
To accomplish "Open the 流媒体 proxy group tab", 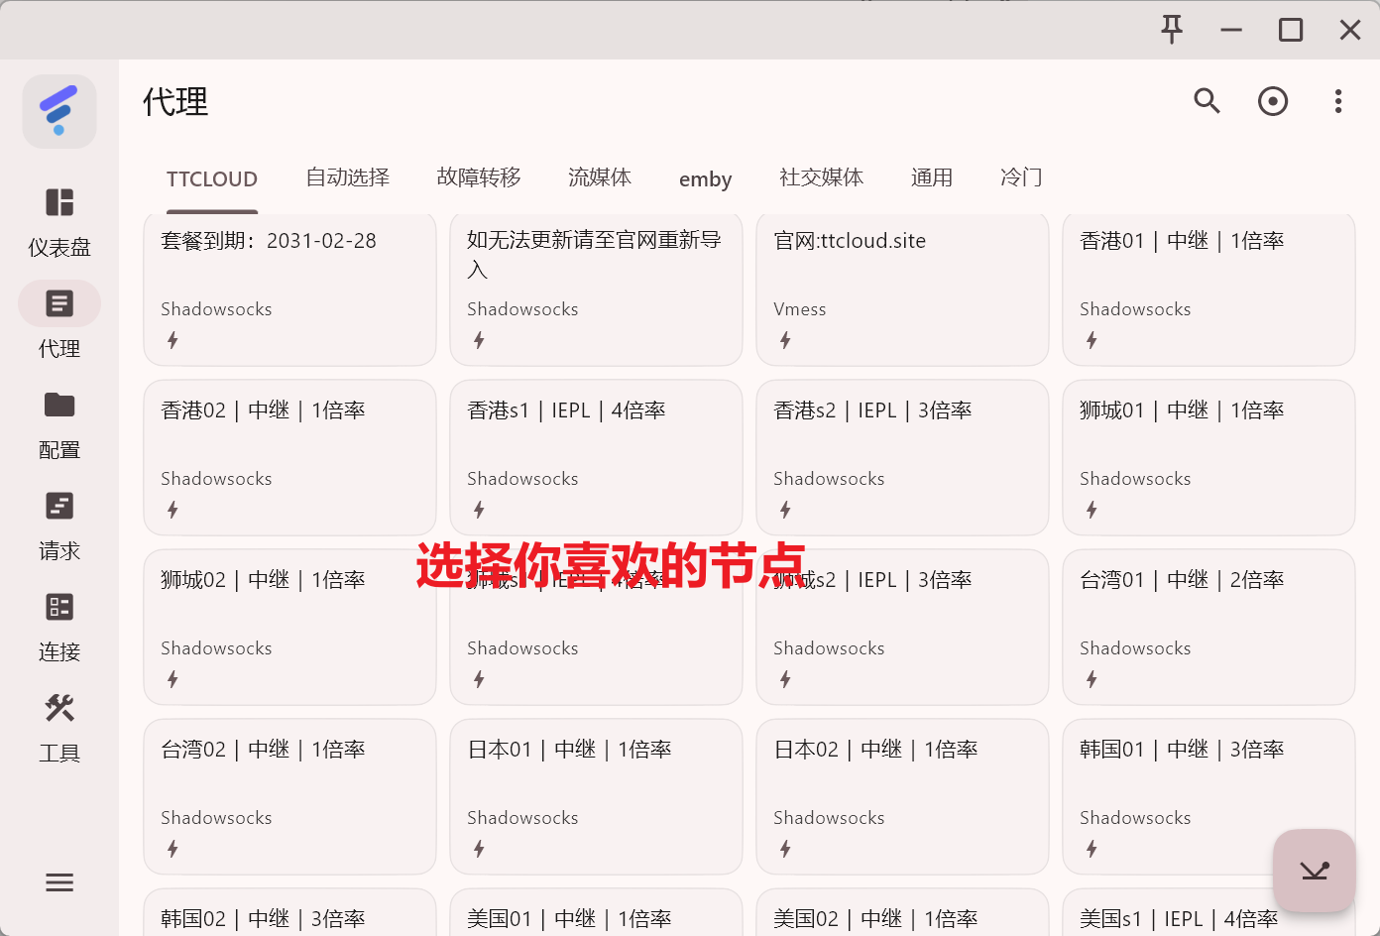I will click(x=600, y=178).
